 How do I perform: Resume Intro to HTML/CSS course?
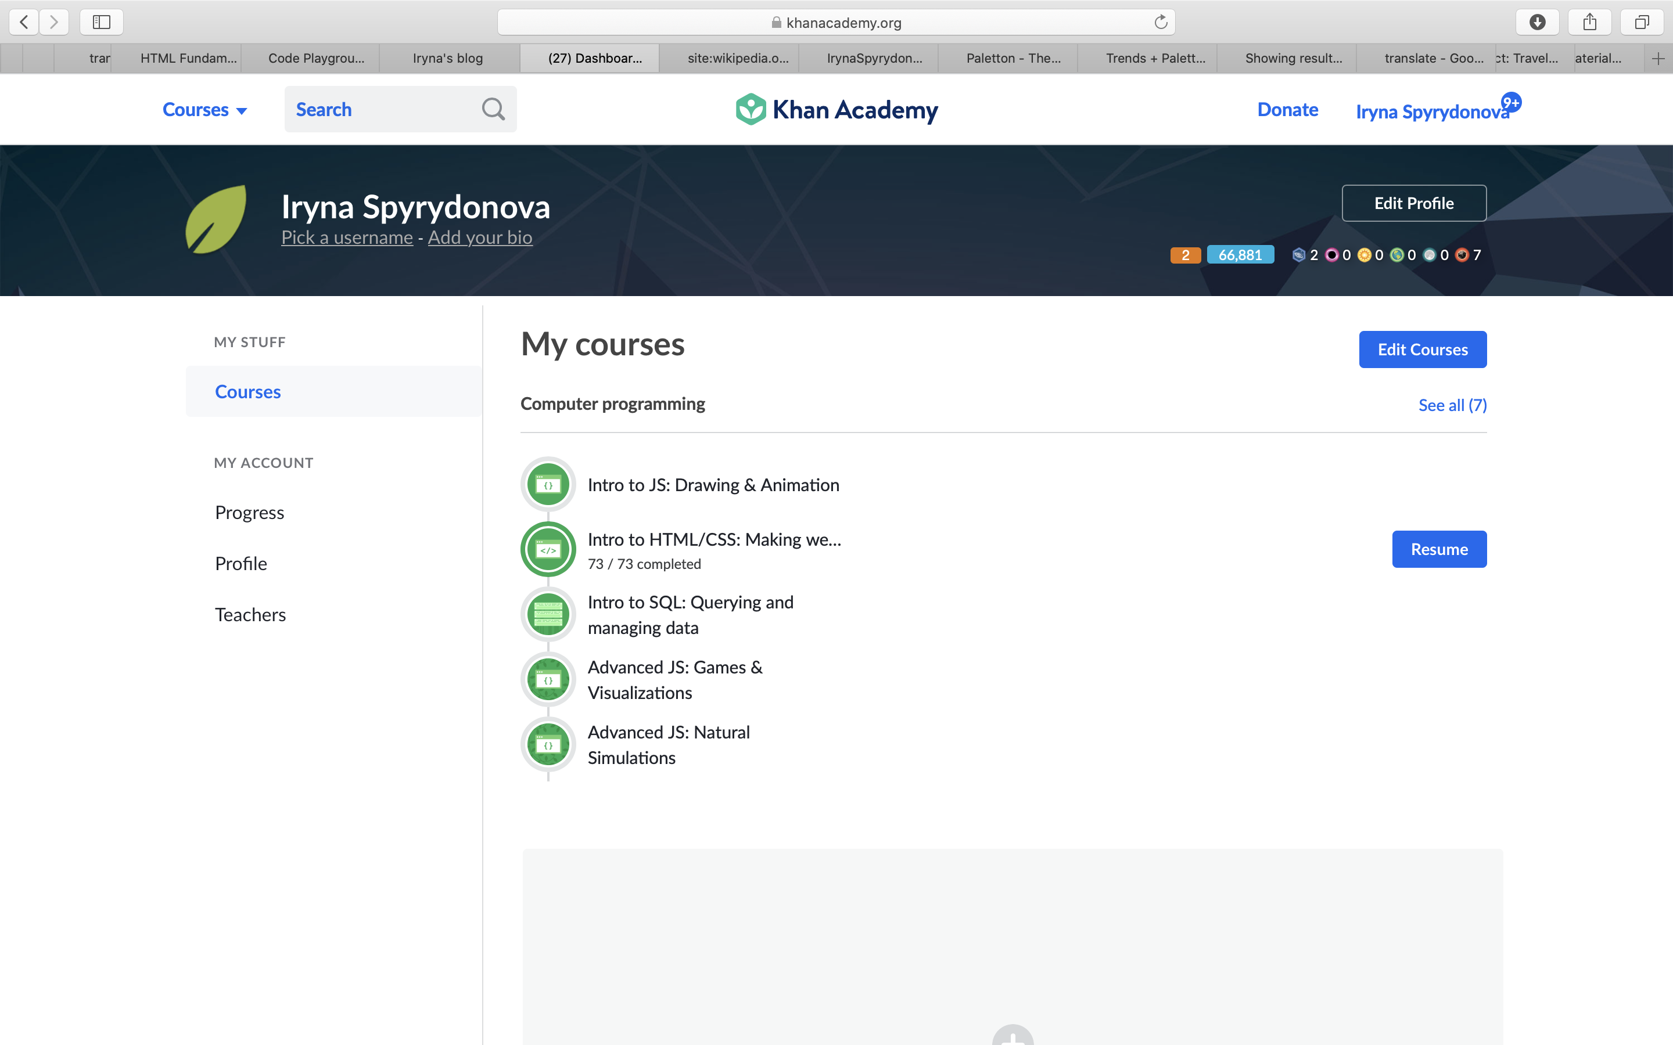[x=1439, y=549]
